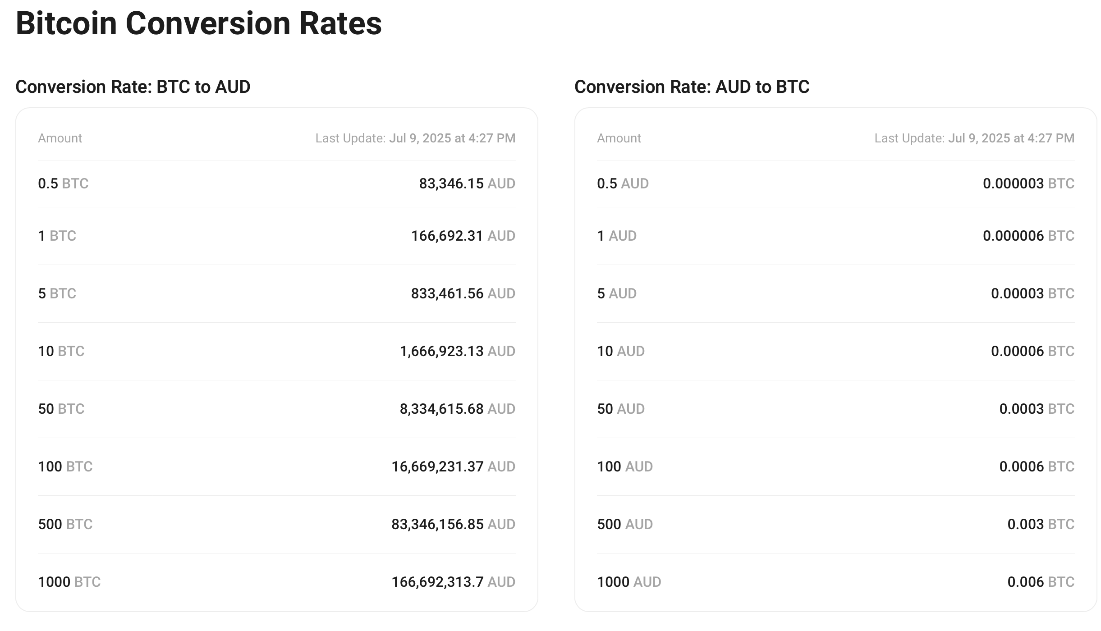Select the 10 AUD row label
Viewport: 1101px width, 631px height.
620,351
